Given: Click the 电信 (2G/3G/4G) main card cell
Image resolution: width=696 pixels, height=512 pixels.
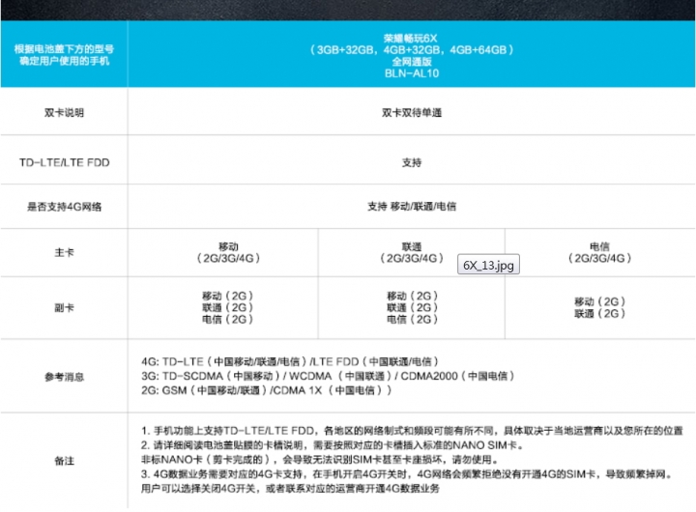Looking at the screenshot, I should point(599,252).
